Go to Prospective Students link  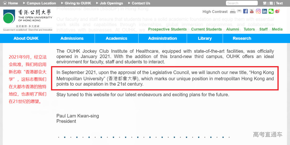[x=167, y=29]
